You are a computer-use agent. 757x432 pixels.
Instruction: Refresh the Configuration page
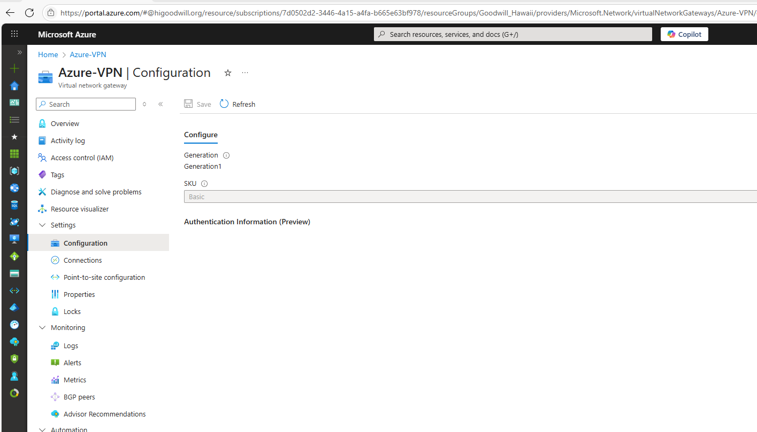tap(238, 104)
